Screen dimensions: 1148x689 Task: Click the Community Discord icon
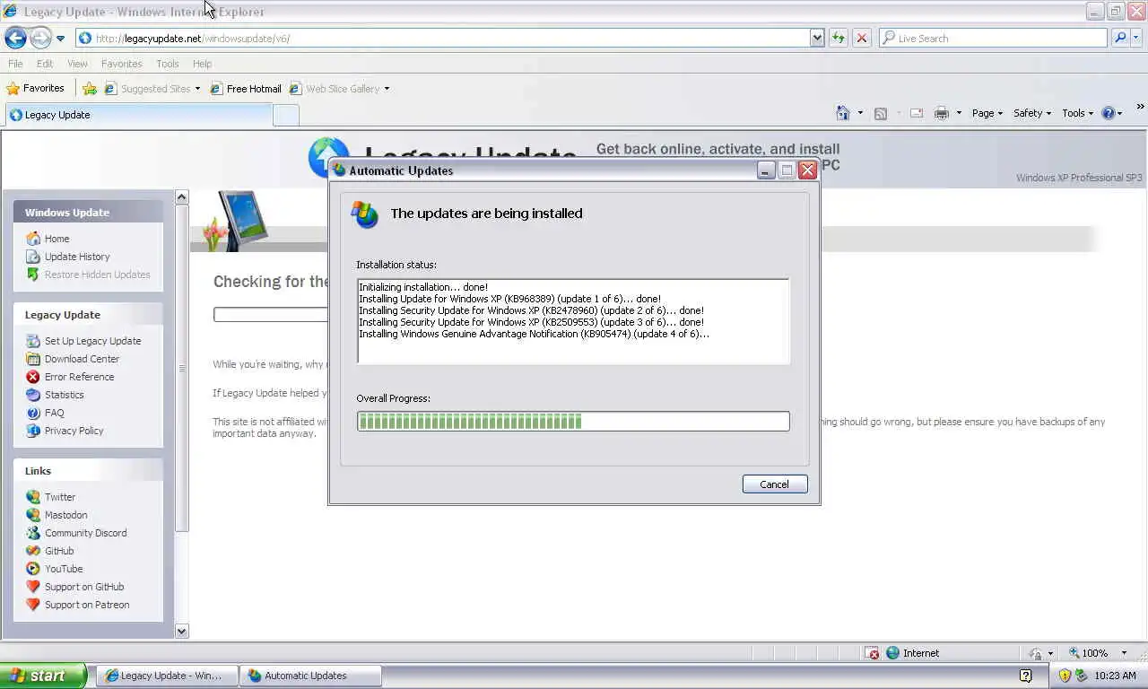coord(33,533)
